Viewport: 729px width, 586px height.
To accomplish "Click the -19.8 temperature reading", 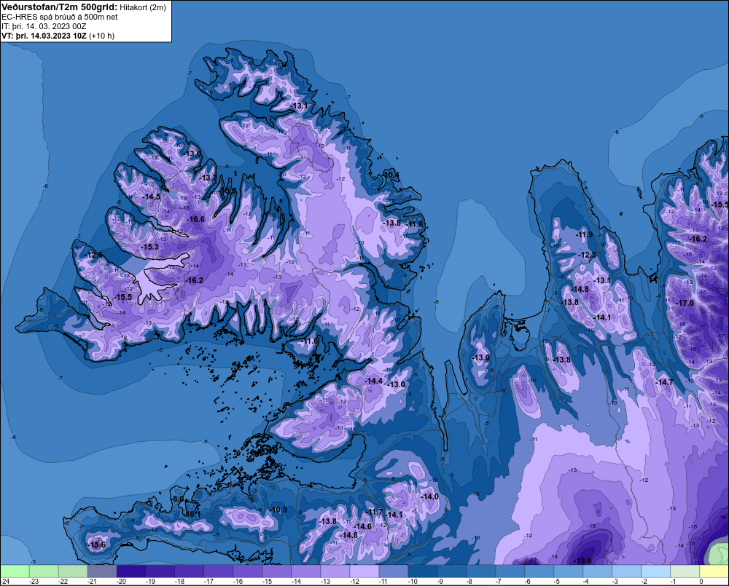I will (x=583, y=561).
